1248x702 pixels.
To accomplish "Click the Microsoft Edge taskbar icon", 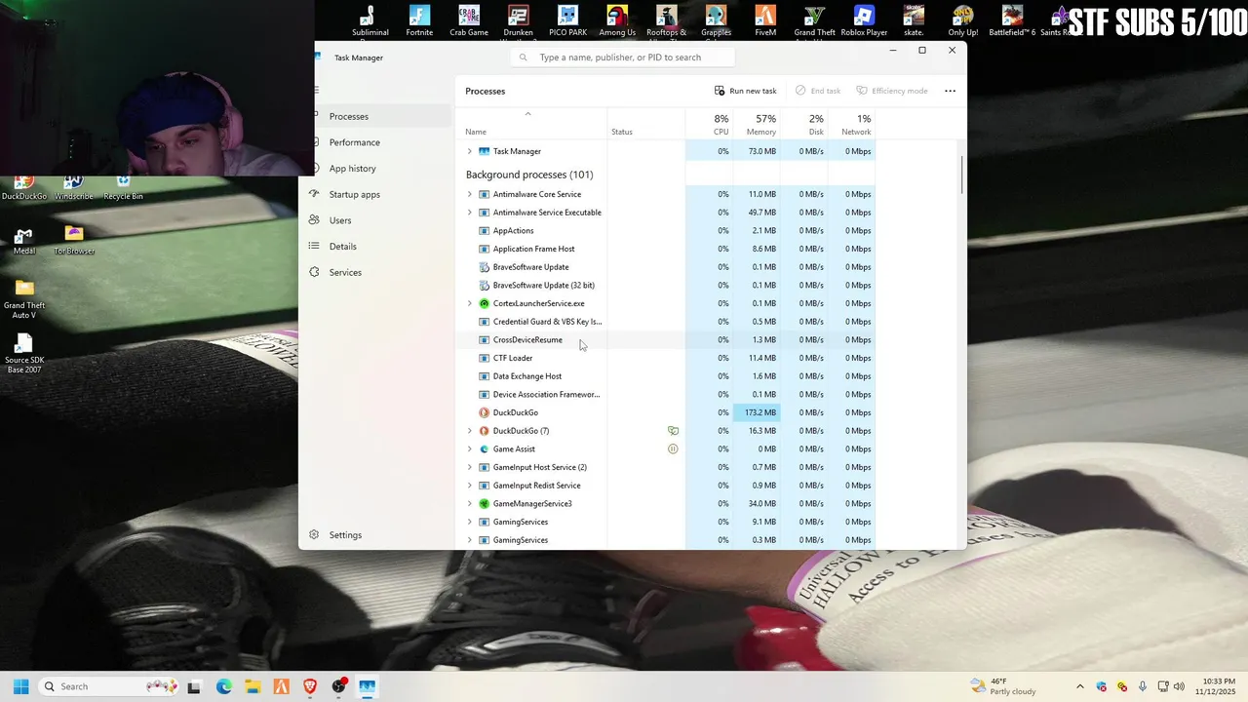I will pyautogui.click(x=224, y=686).
